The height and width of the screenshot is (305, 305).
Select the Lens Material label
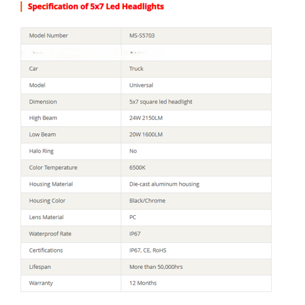point(46,217)
